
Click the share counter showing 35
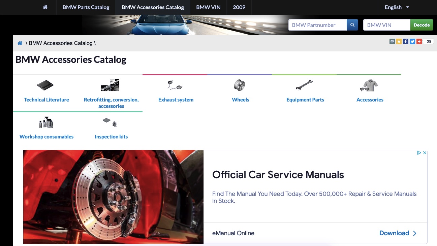click(429, 42)
